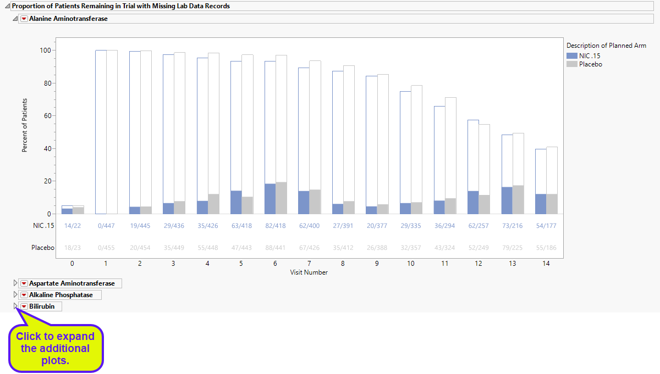Screen dimensions: 660x374
Task: Open the Alanine Aminotransferase red triangle menu
Action: [24, 19]
